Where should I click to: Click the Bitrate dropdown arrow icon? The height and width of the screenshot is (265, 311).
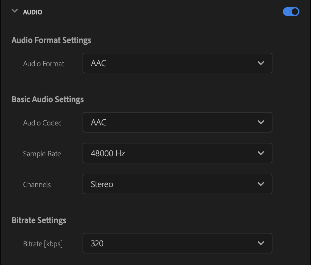[x=261, y=243]
